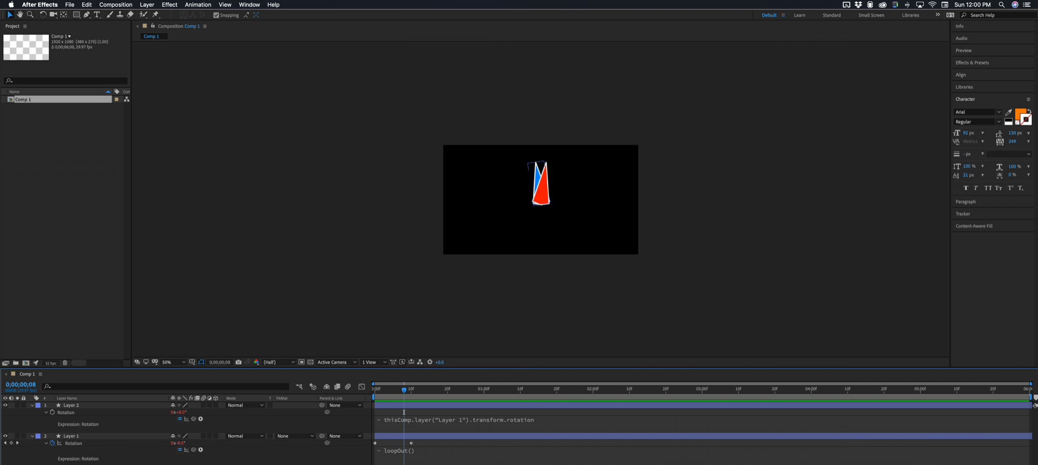Pick the Clone Stamp tool
The image size is (1038, 465).
pos(119,15)
